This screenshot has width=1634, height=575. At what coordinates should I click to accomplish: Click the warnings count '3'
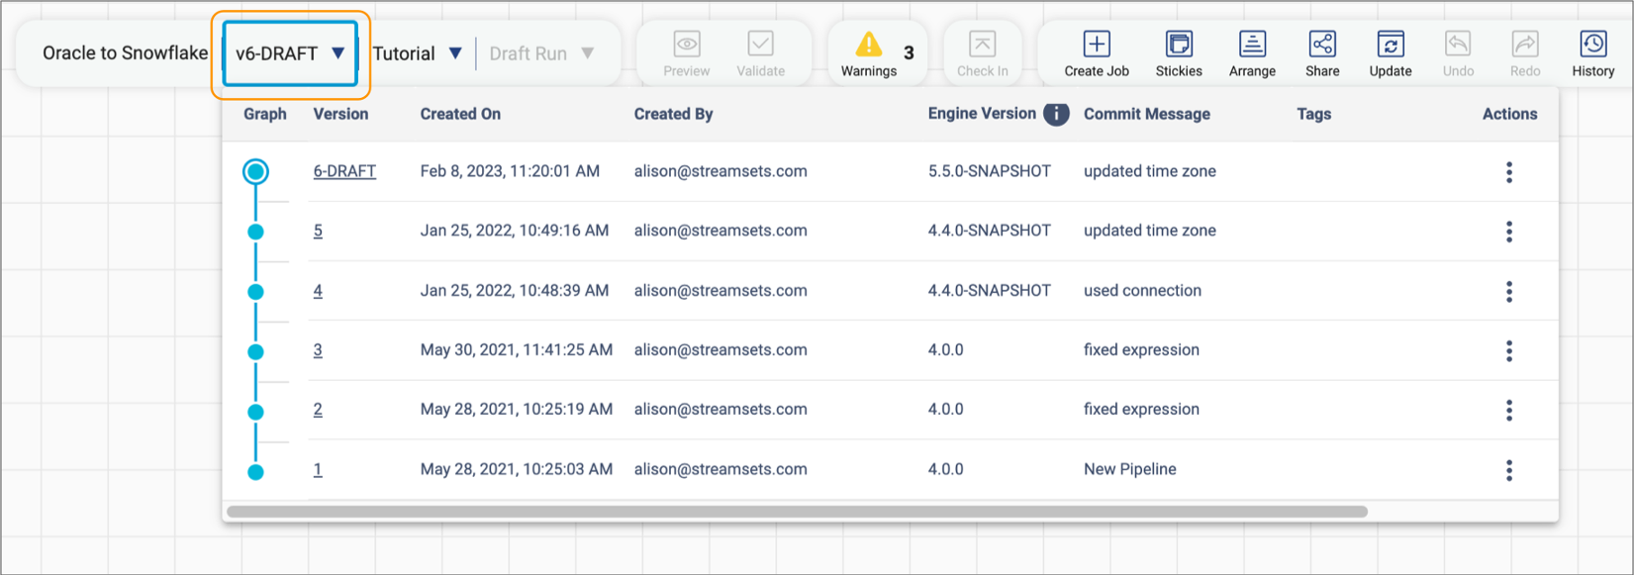tap(909, 53)
